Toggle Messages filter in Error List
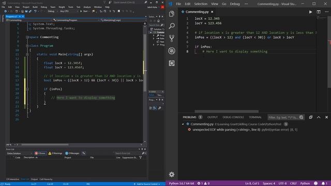This screenshot has width=331, height=186. [x=72, y=153]
